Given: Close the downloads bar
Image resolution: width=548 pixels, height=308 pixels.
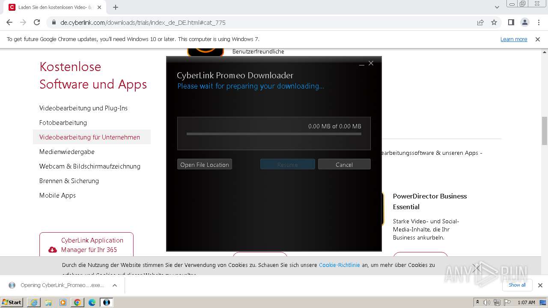Looking at the screenshot, I should pos(540,285).
